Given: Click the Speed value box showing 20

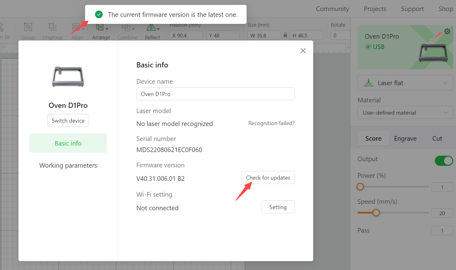Looking at the screenshot, I should (x=442, y=213).
